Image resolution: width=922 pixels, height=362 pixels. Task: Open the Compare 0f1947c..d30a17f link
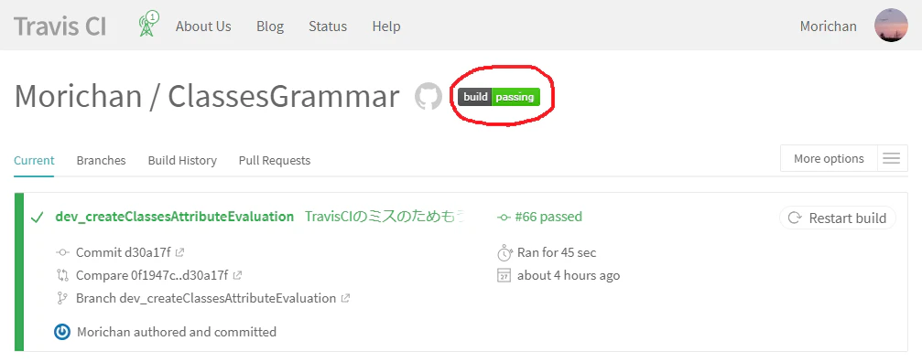tap(152, 275)
